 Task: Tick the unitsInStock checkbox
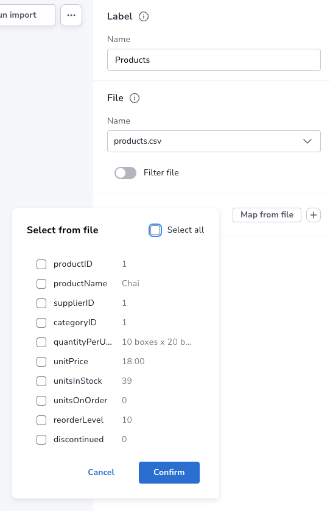pyautogui.click(x=41, y=381)
